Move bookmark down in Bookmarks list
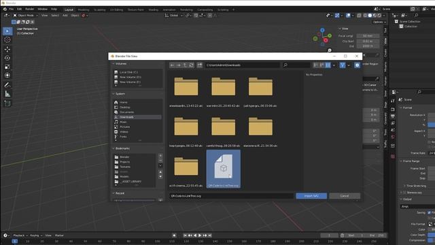Screen dimensions: 435x245 pos(160,177)
